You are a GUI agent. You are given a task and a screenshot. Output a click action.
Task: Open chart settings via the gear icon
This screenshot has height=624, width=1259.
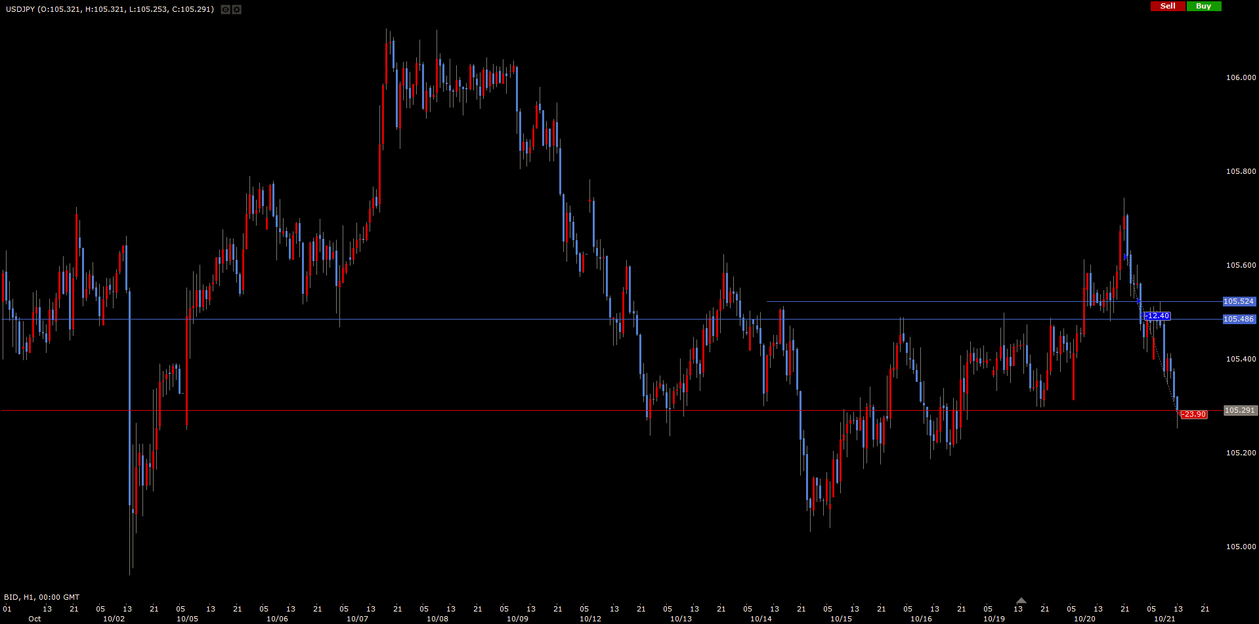coord(236,10)
